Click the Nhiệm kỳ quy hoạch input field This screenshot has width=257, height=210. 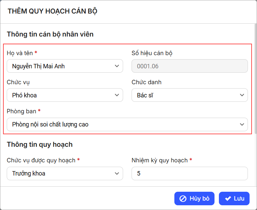click(x=190, y=173)
